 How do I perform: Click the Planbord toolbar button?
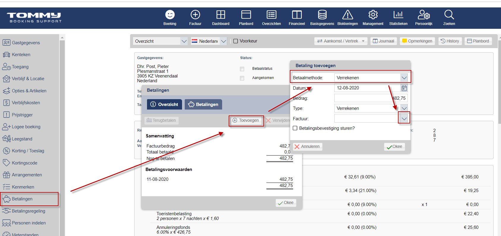pyautogui.click(x=478, y=41)
